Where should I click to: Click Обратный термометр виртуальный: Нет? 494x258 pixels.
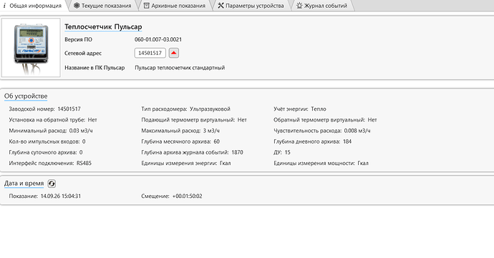(x=325, y=120)
